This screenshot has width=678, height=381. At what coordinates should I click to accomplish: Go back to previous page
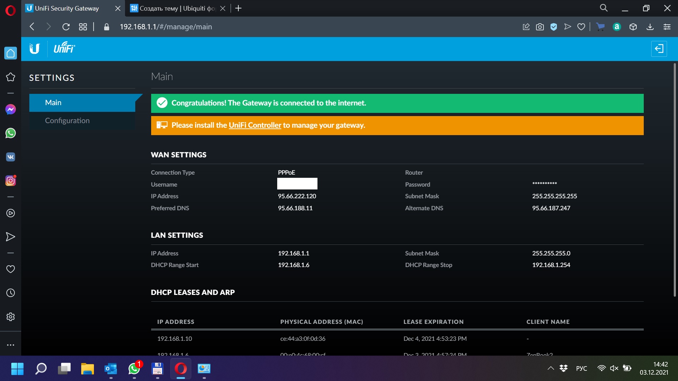coord(32,27)
